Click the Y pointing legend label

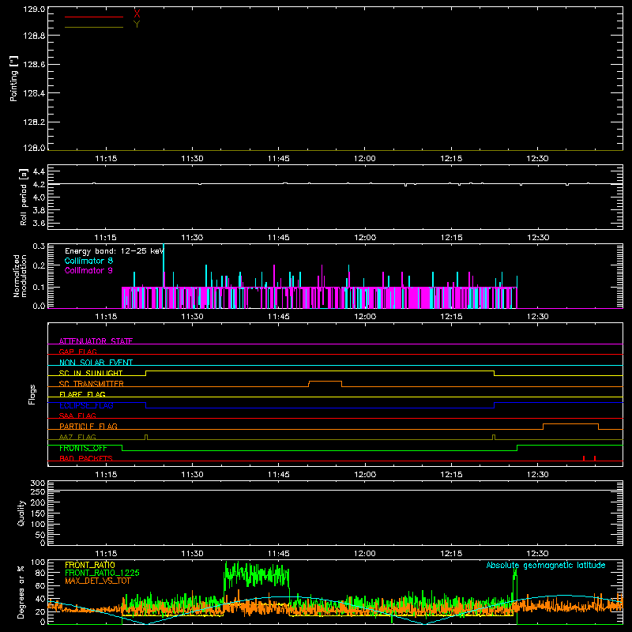pyautogui.click(x=137, y=24)
